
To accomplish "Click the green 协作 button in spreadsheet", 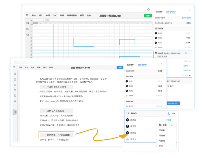I will (148, 16).
